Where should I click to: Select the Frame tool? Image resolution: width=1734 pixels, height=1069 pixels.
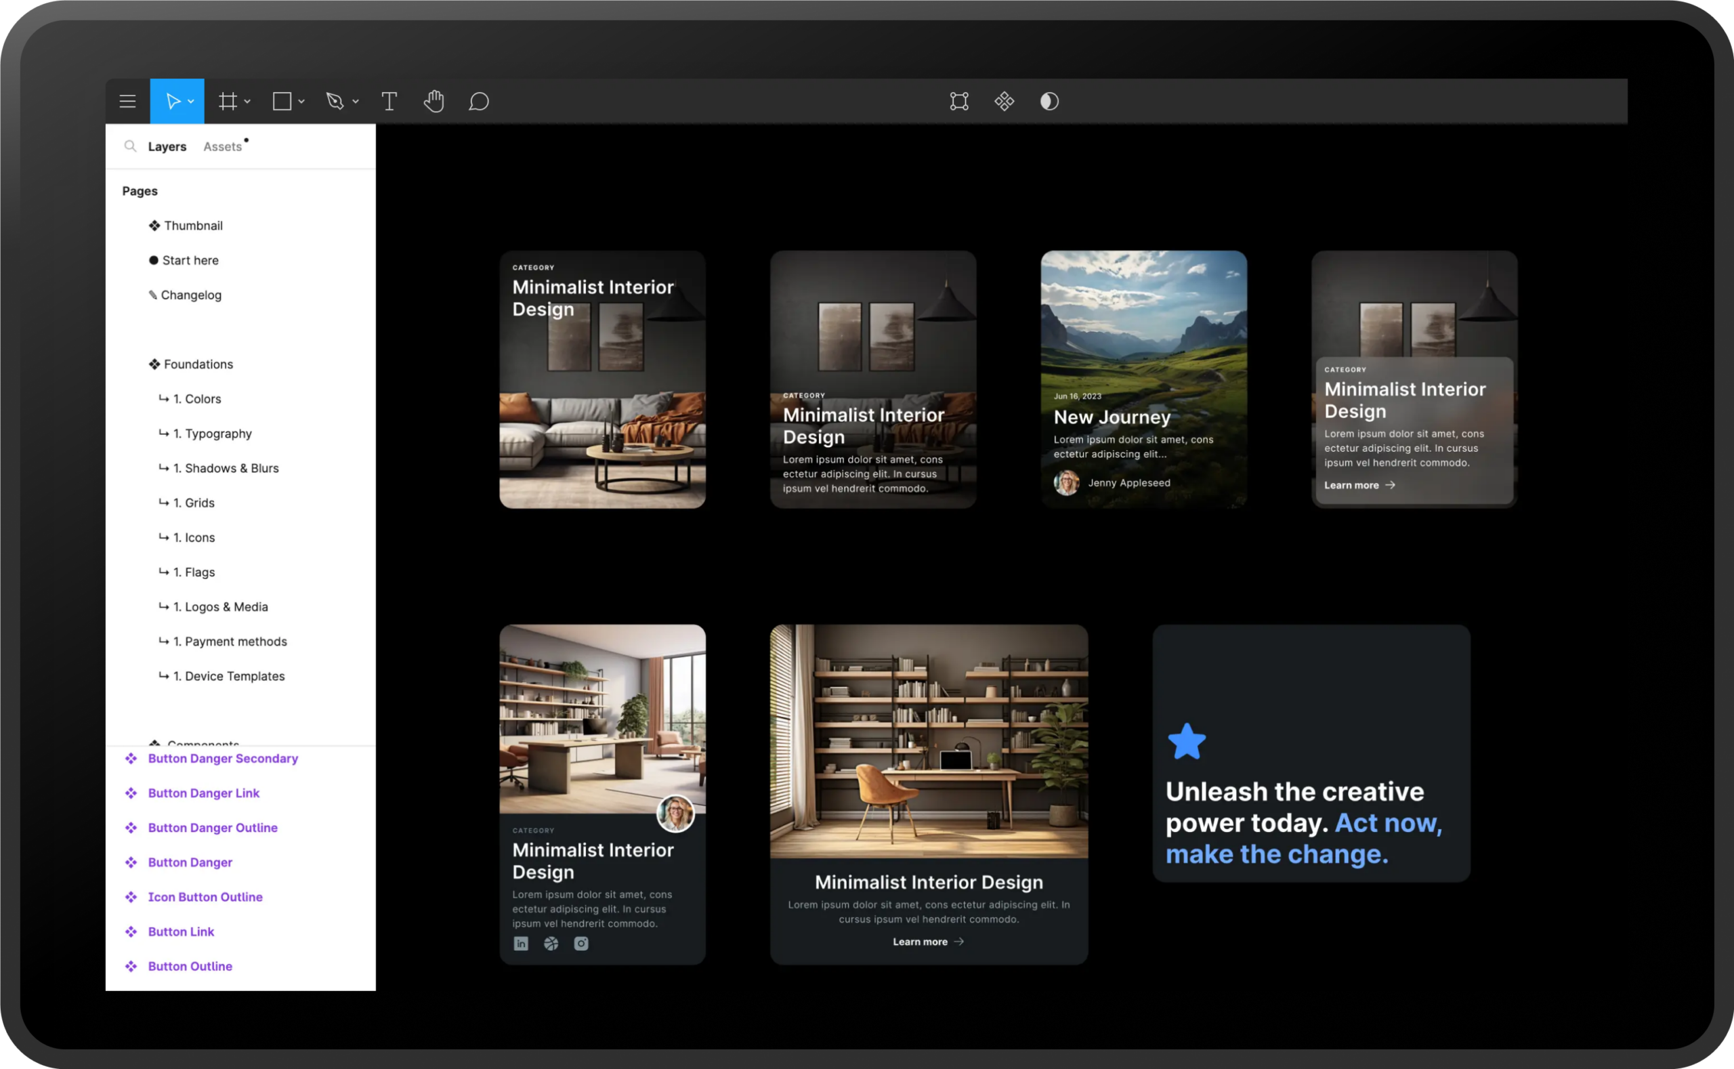228,100
